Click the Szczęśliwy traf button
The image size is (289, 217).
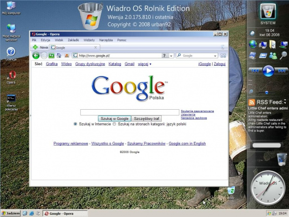coord(146,119)
